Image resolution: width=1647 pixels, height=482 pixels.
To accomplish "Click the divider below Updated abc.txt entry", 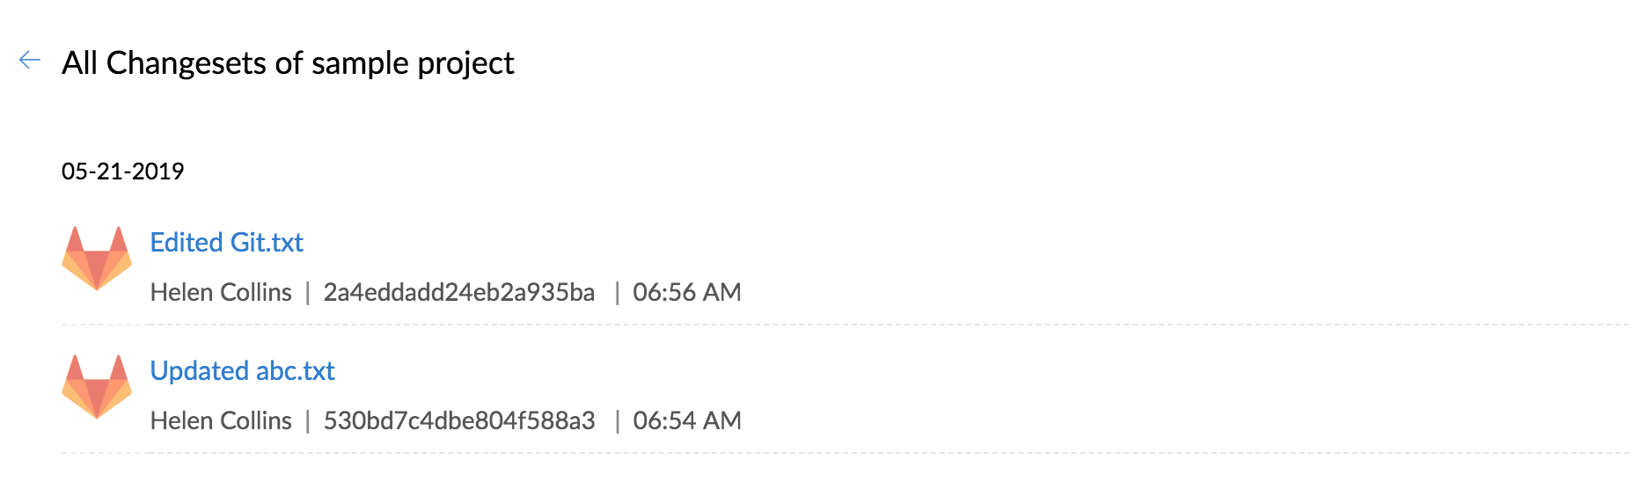I will [x=845, y=453].
